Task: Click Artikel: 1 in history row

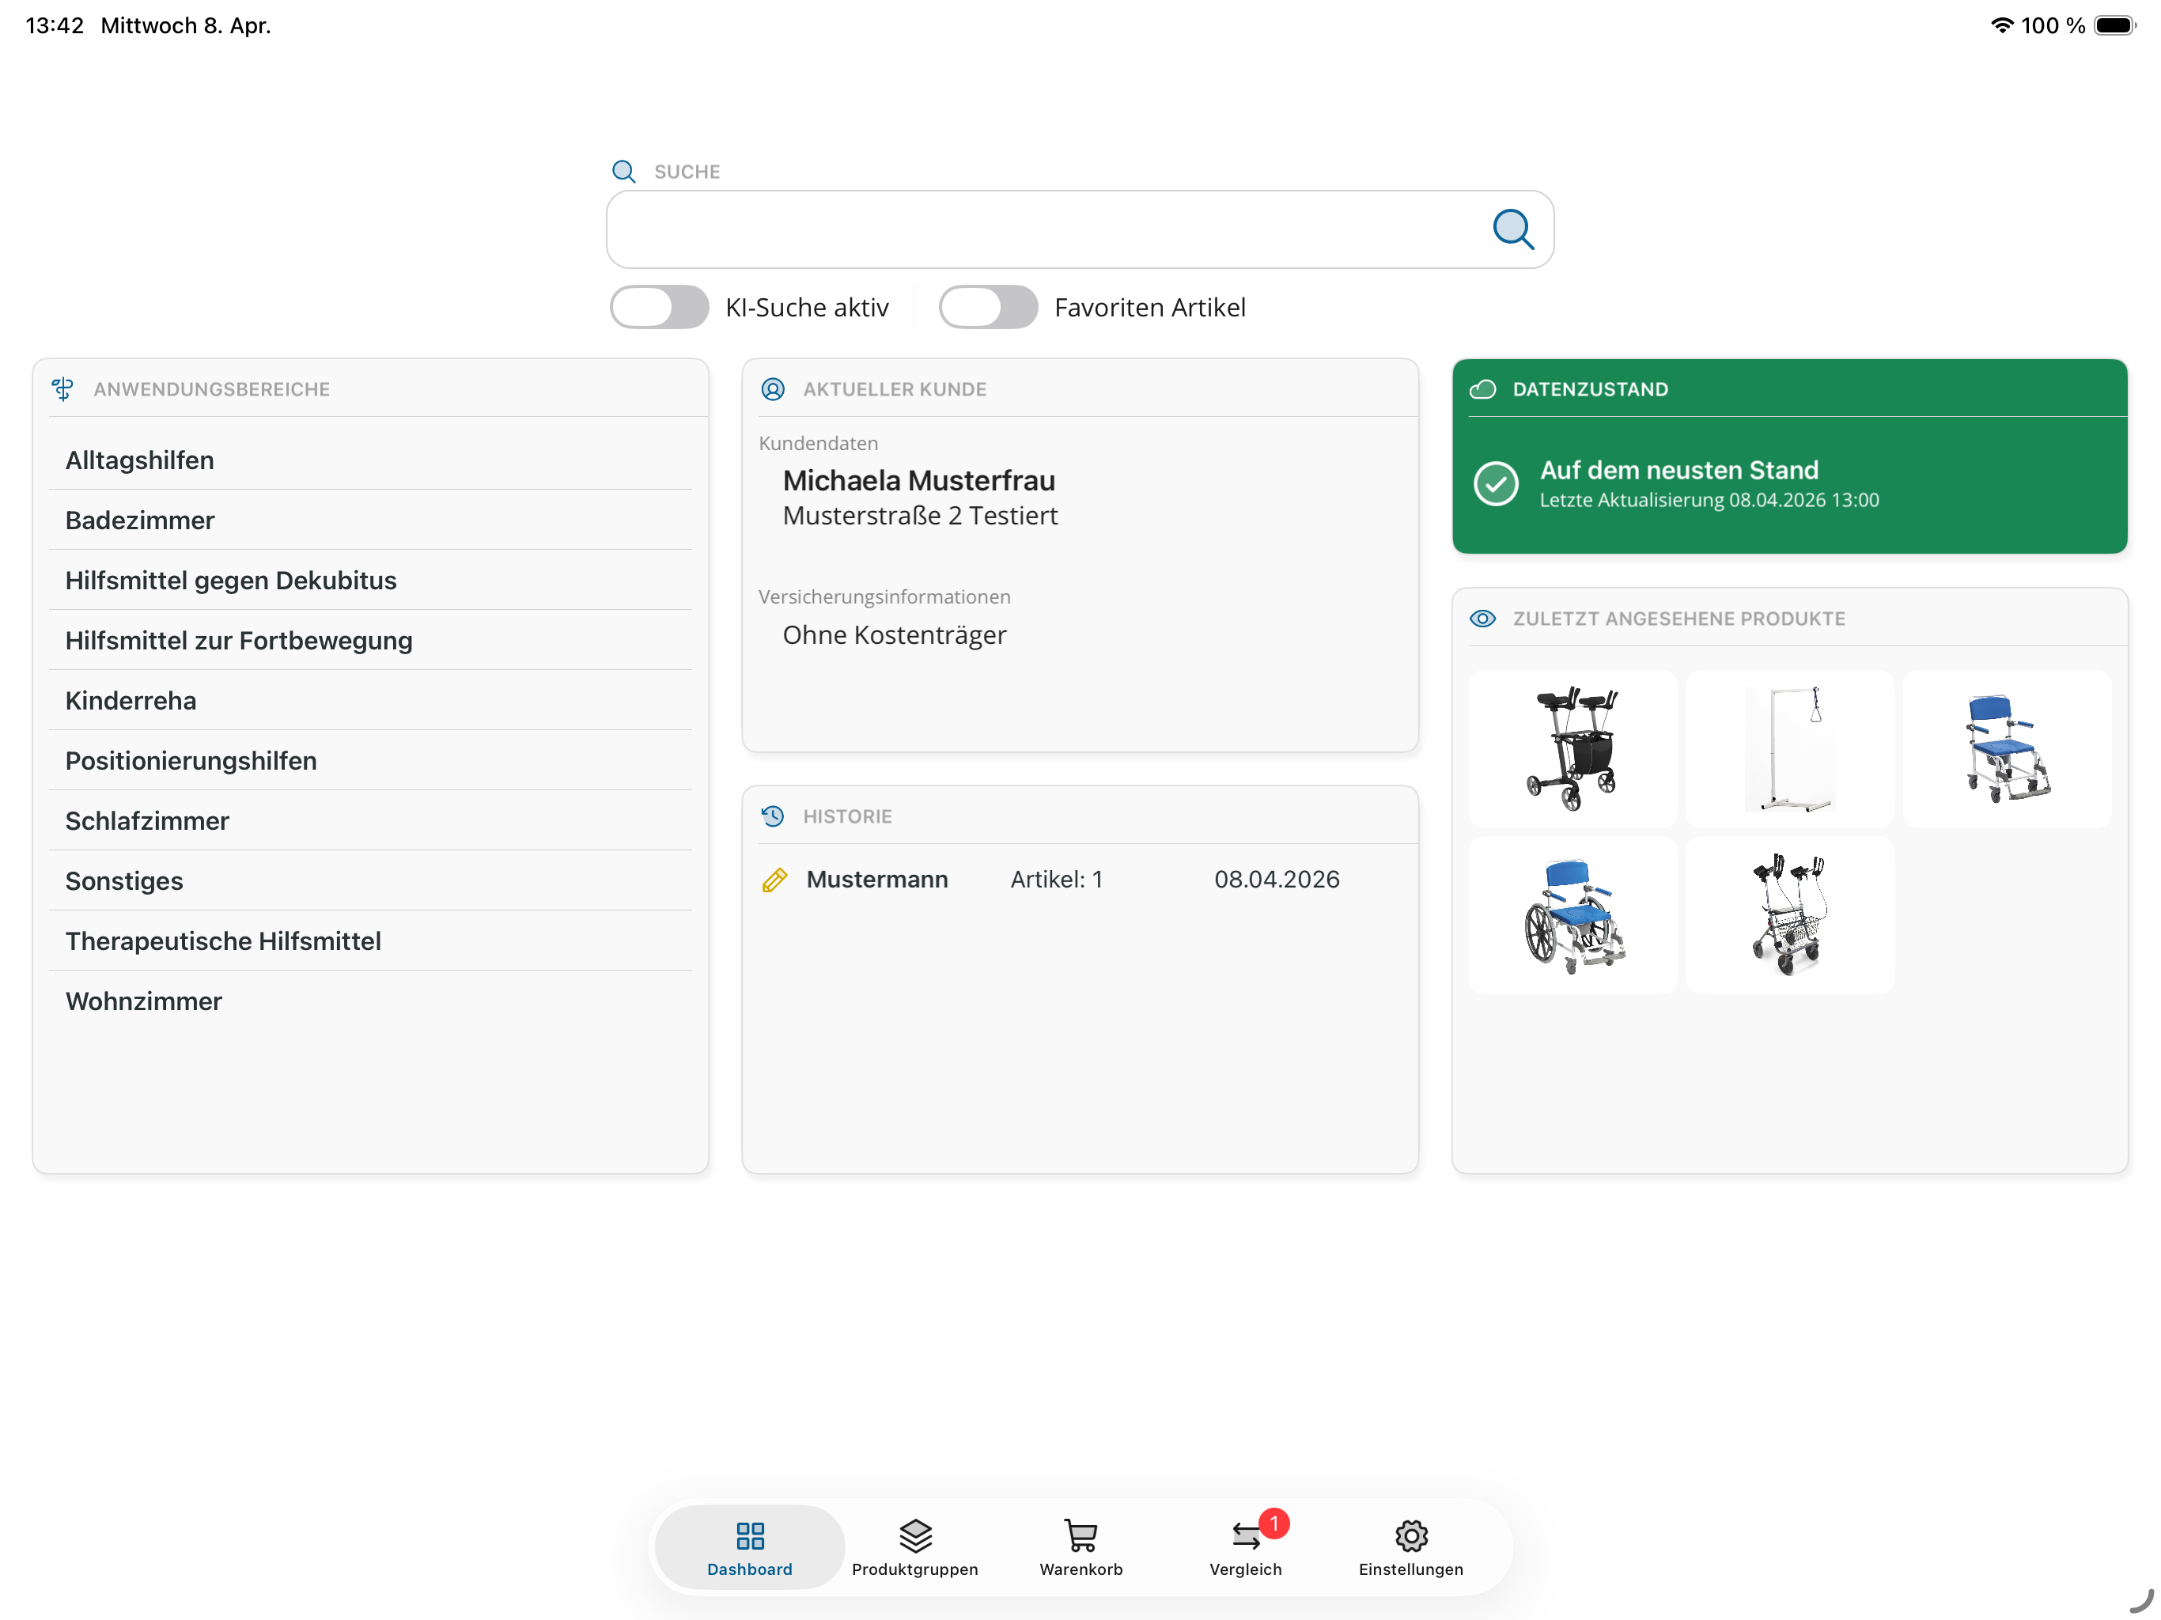Action: [x=1056, y=880]
